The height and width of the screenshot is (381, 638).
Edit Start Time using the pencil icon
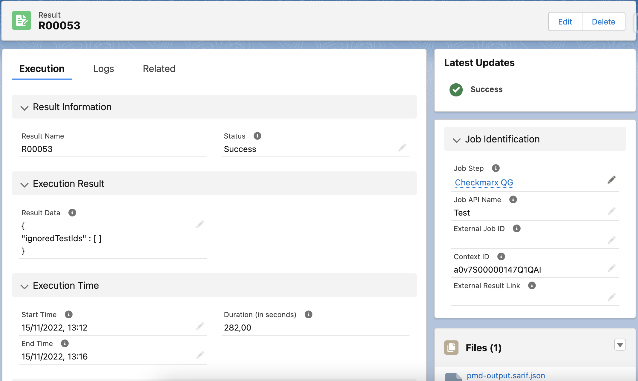[x=200, y=326]
